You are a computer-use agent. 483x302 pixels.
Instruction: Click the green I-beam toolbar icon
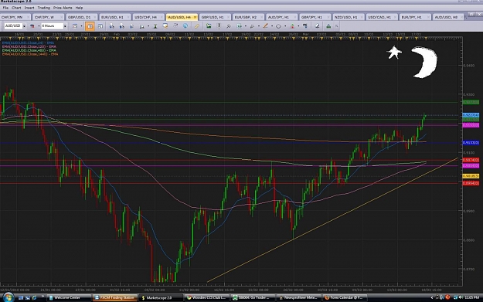pyautogui.click(x=155, y=26)
